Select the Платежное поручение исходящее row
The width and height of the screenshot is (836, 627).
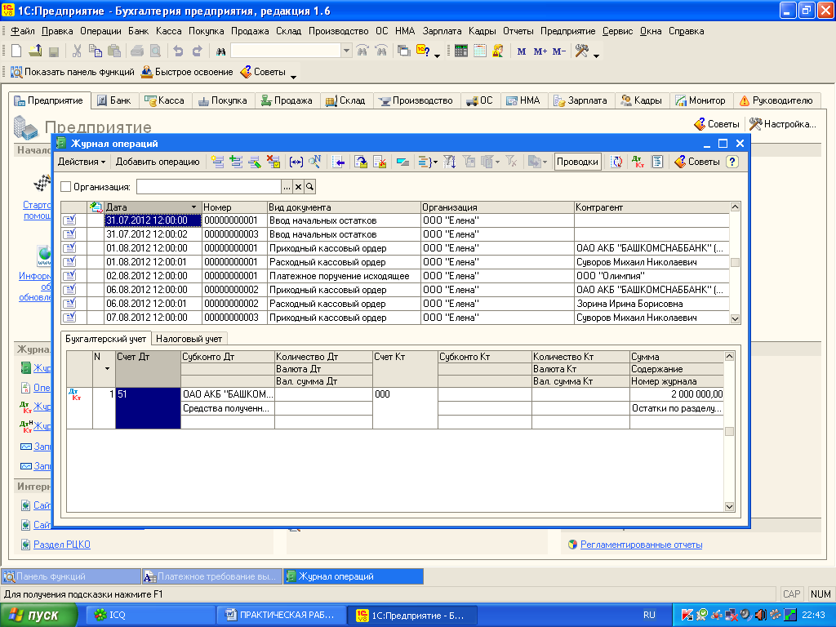(395, 276)
